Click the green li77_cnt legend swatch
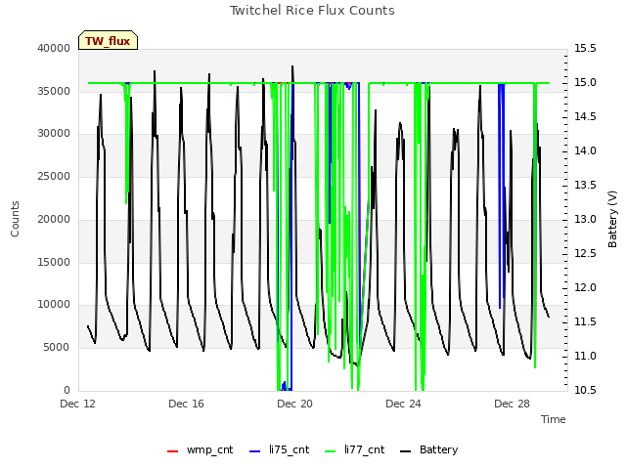The image size is (626, 469). coord(331,451)
